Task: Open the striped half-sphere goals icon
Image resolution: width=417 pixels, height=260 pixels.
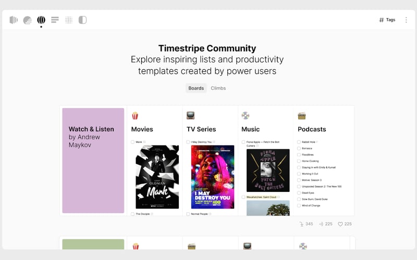Action: click(28, 20)
